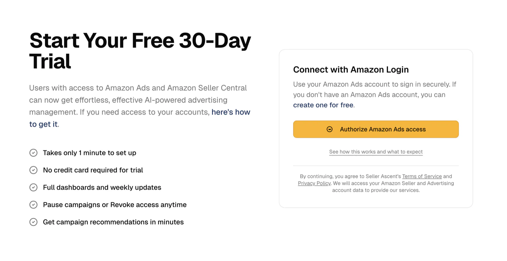Click the "create one for free" link
The image size is (507, 261).
coord(323,105)
